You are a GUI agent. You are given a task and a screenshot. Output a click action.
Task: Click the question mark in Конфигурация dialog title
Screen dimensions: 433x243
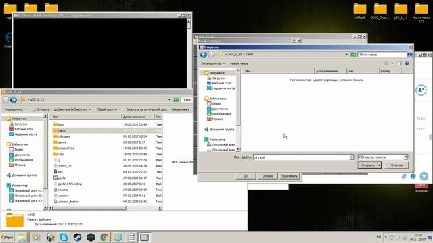[x=294, y=40]
